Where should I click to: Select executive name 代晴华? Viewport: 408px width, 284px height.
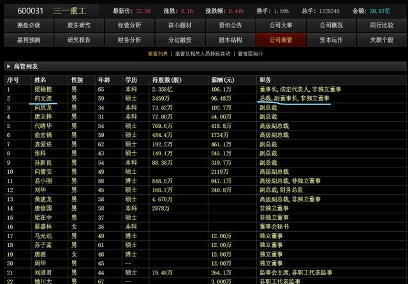43,126
